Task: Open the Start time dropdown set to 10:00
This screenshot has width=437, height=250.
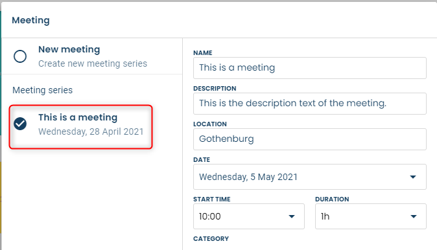Action: pyautogui.click(x=249, y=216)
